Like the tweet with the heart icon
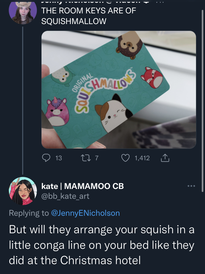 point(125,158)
